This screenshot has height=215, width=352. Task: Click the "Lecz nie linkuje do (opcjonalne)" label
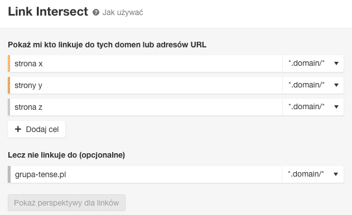coord(66,155)
